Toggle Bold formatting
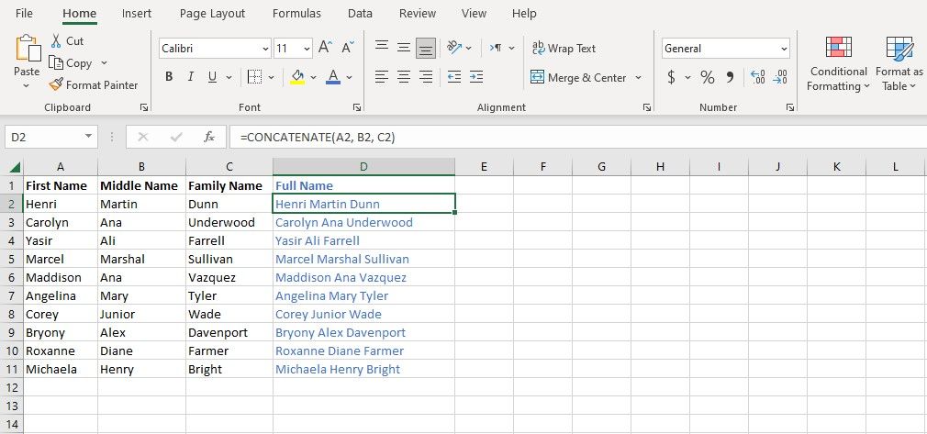This screenshot has height=434, width=927. point(169,77)
